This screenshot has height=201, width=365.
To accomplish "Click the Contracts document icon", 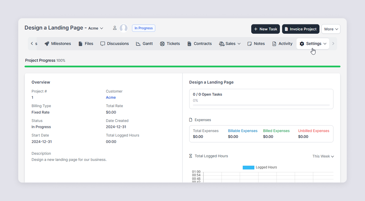I will 189,44.
